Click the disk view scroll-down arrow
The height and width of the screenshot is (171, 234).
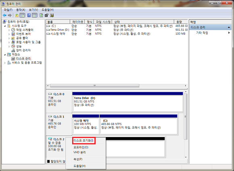coord(186,157)
